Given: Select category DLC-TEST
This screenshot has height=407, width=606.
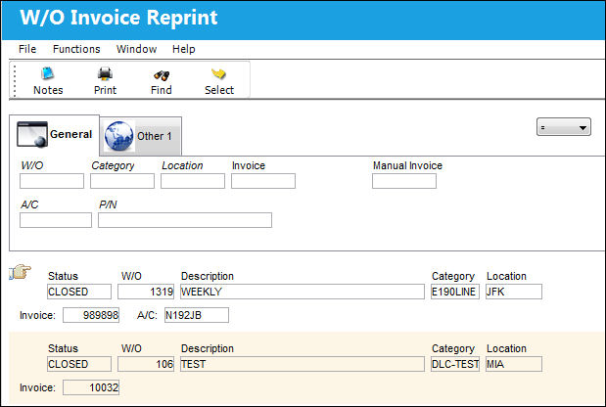Looking at the screenshot, I should tap(455, 364).
